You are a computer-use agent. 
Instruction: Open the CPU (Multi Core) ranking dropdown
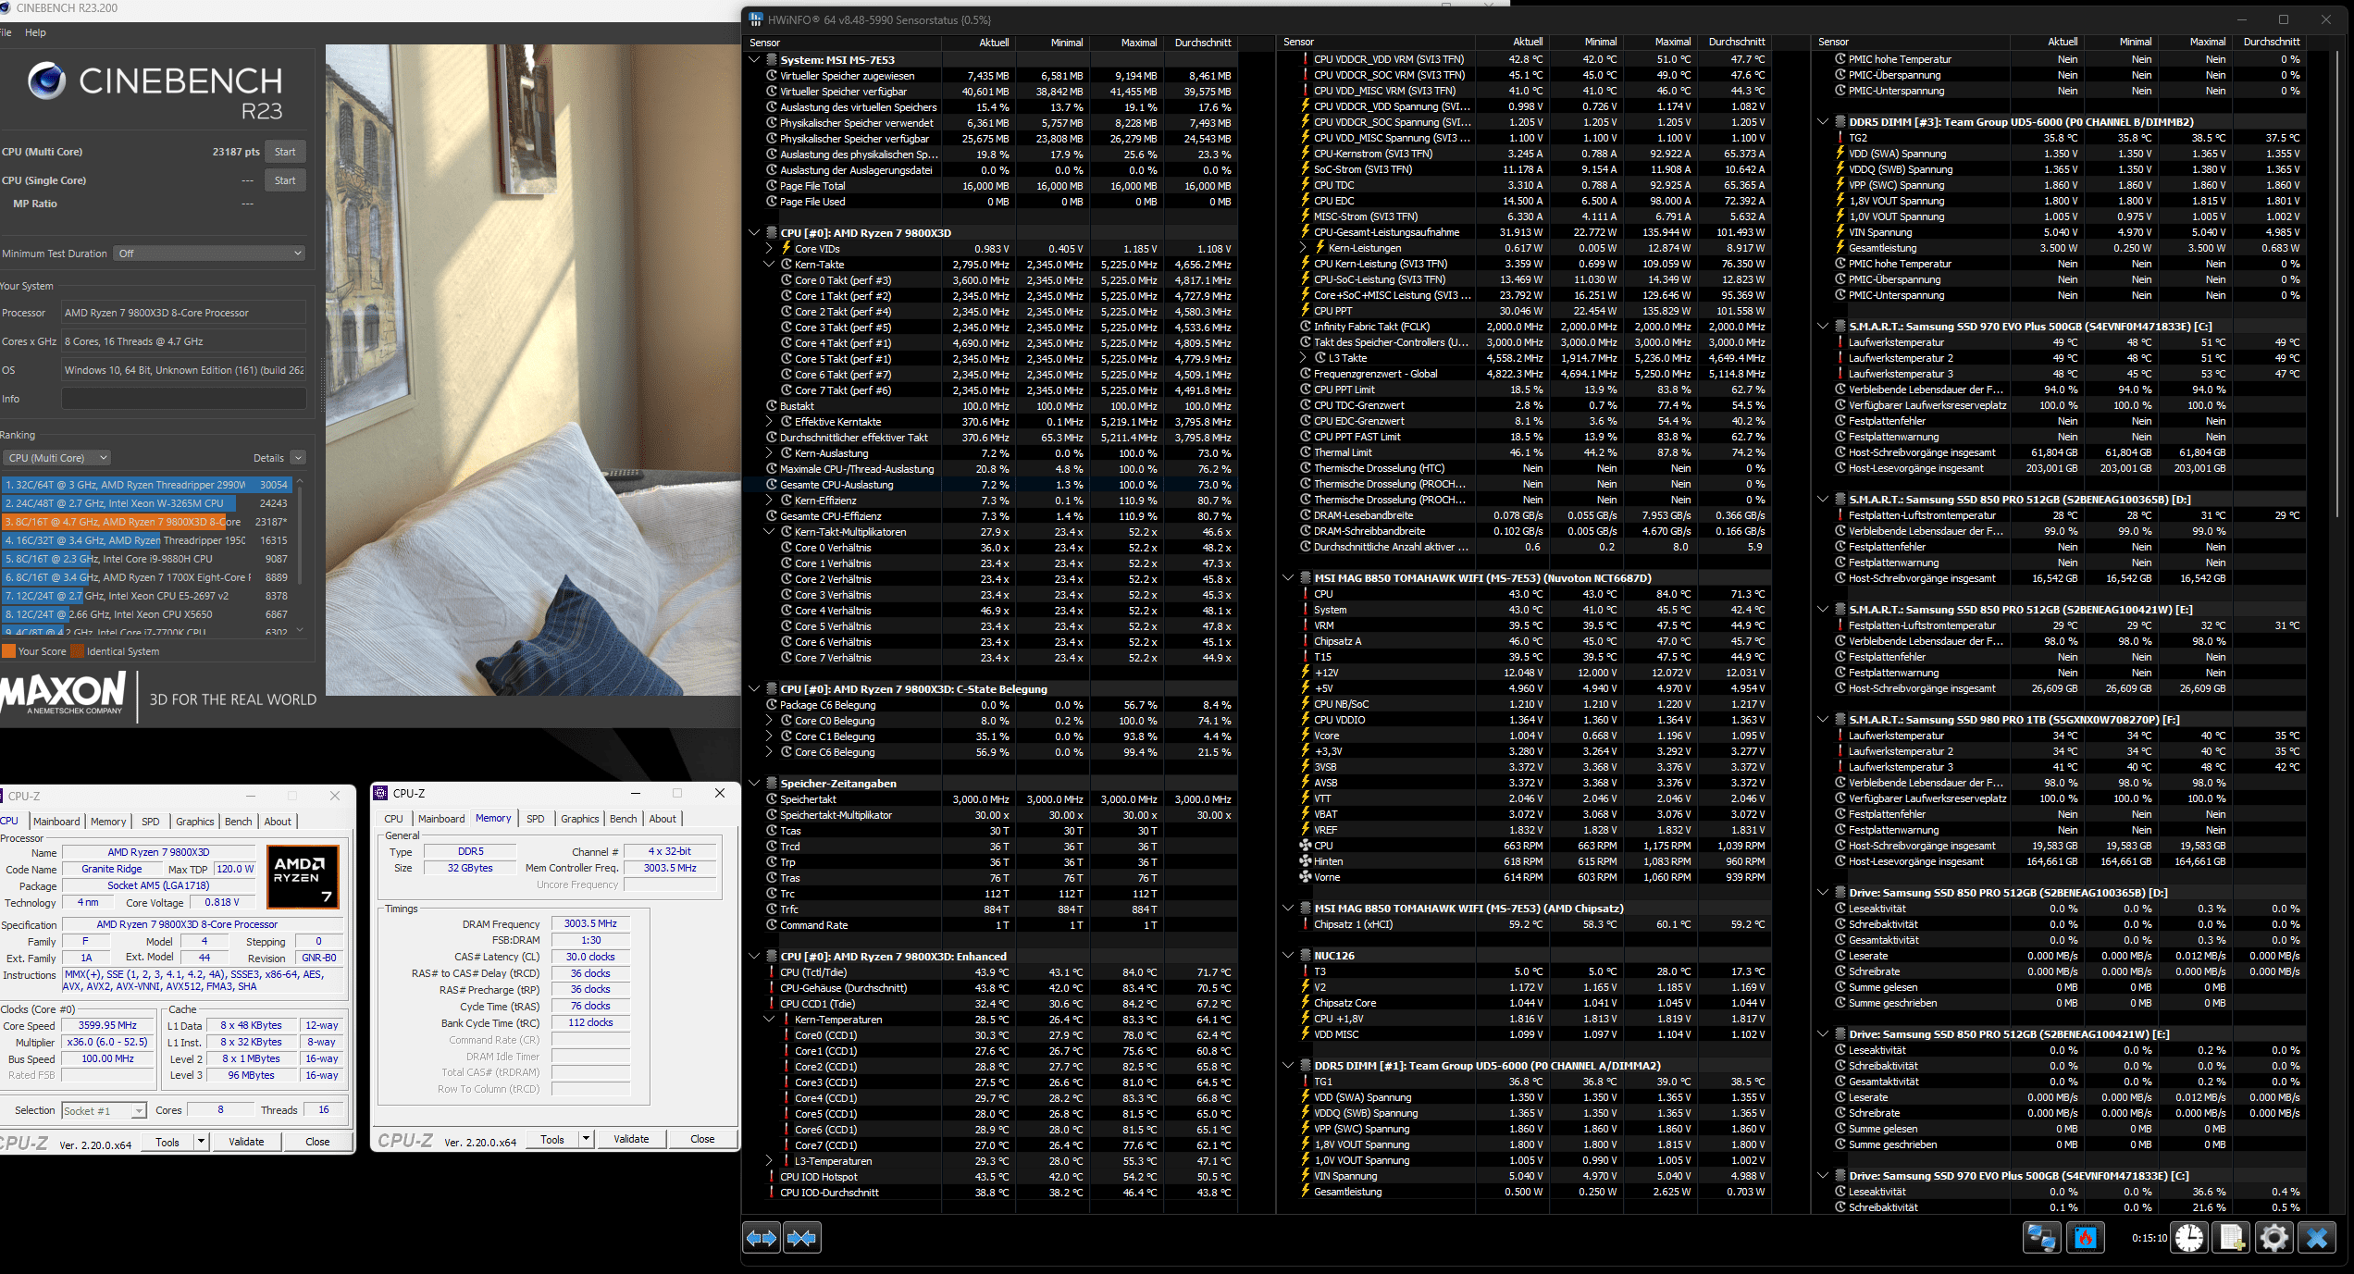pos(57,458)
